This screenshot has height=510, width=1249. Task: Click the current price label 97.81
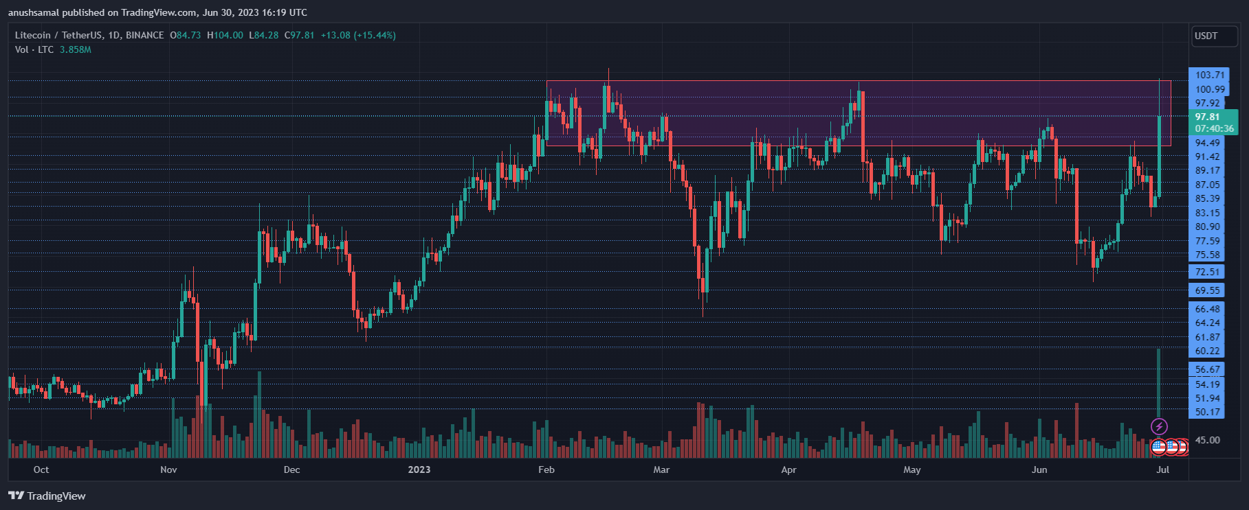click(x=1208, y=117)
